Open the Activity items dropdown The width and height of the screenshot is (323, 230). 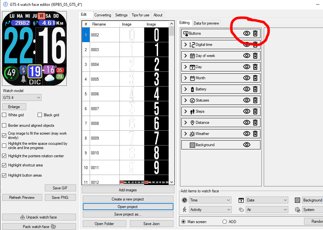pos(210,210)
